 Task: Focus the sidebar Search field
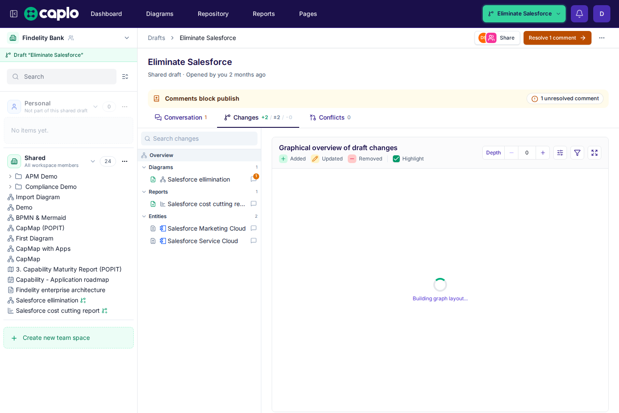click(x=61, y=77)
